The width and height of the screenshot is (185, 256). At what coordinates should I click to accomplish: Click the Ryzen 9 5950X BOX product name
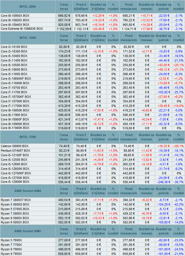click(x=15, y=223)
